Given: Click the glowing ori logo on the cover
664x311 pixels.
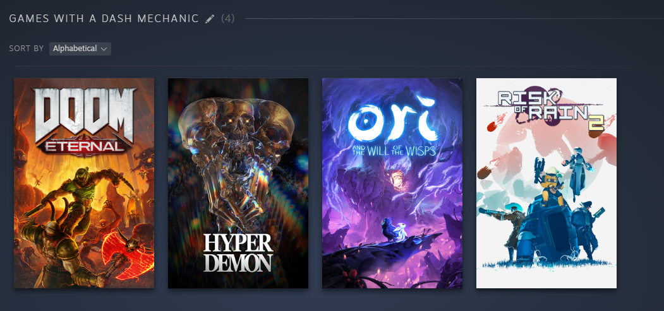Looking at the screenshot, I should click(x=392, y=119).
